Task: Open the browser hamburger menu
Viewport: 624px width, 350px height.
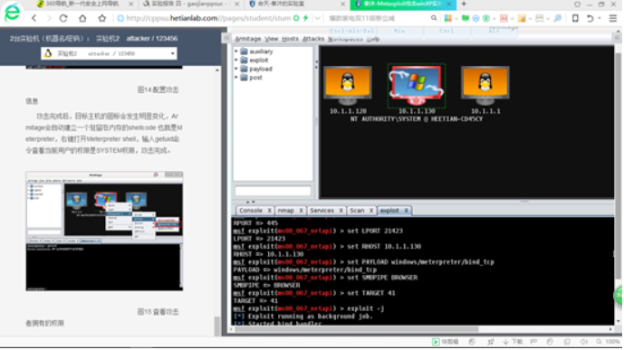Action: click(x=613, y=18)
